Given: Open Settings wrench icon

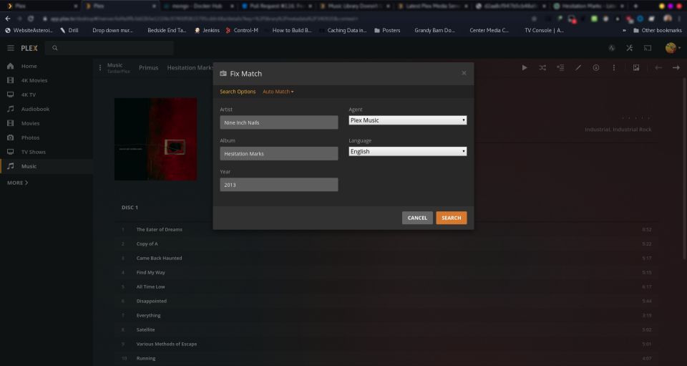Looking at the screenshot, I should tap(630, 48).
